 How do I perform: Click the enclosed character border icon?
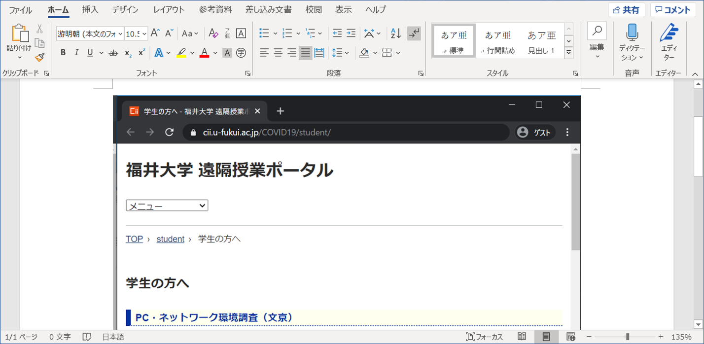tap(241, 34)
